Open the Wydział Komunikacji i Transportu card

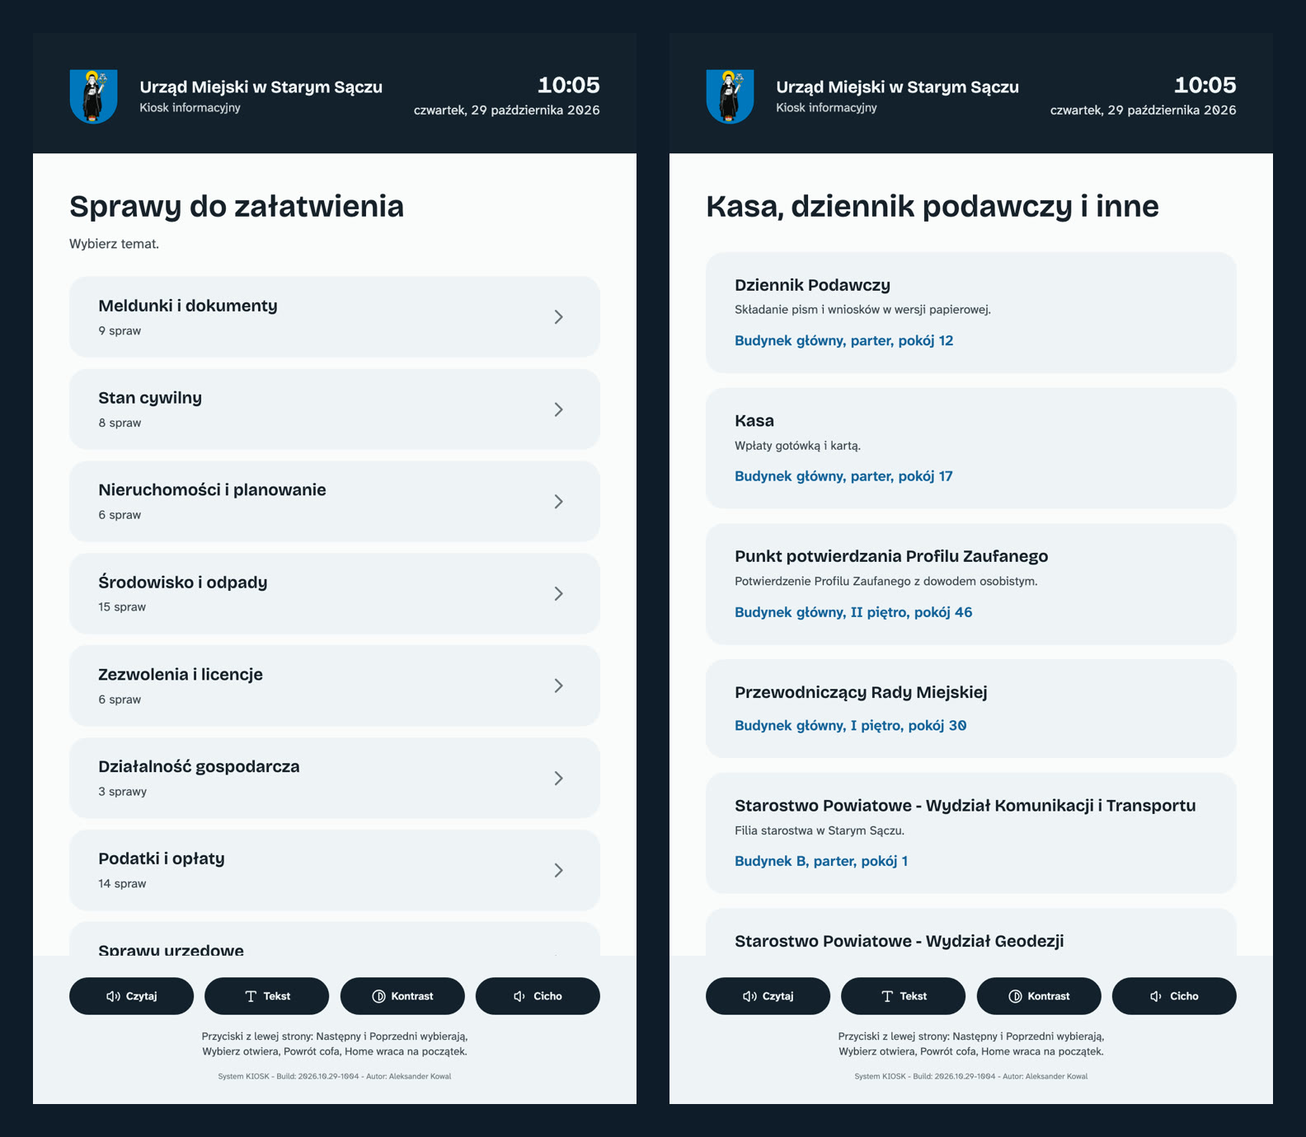point(971,833)
